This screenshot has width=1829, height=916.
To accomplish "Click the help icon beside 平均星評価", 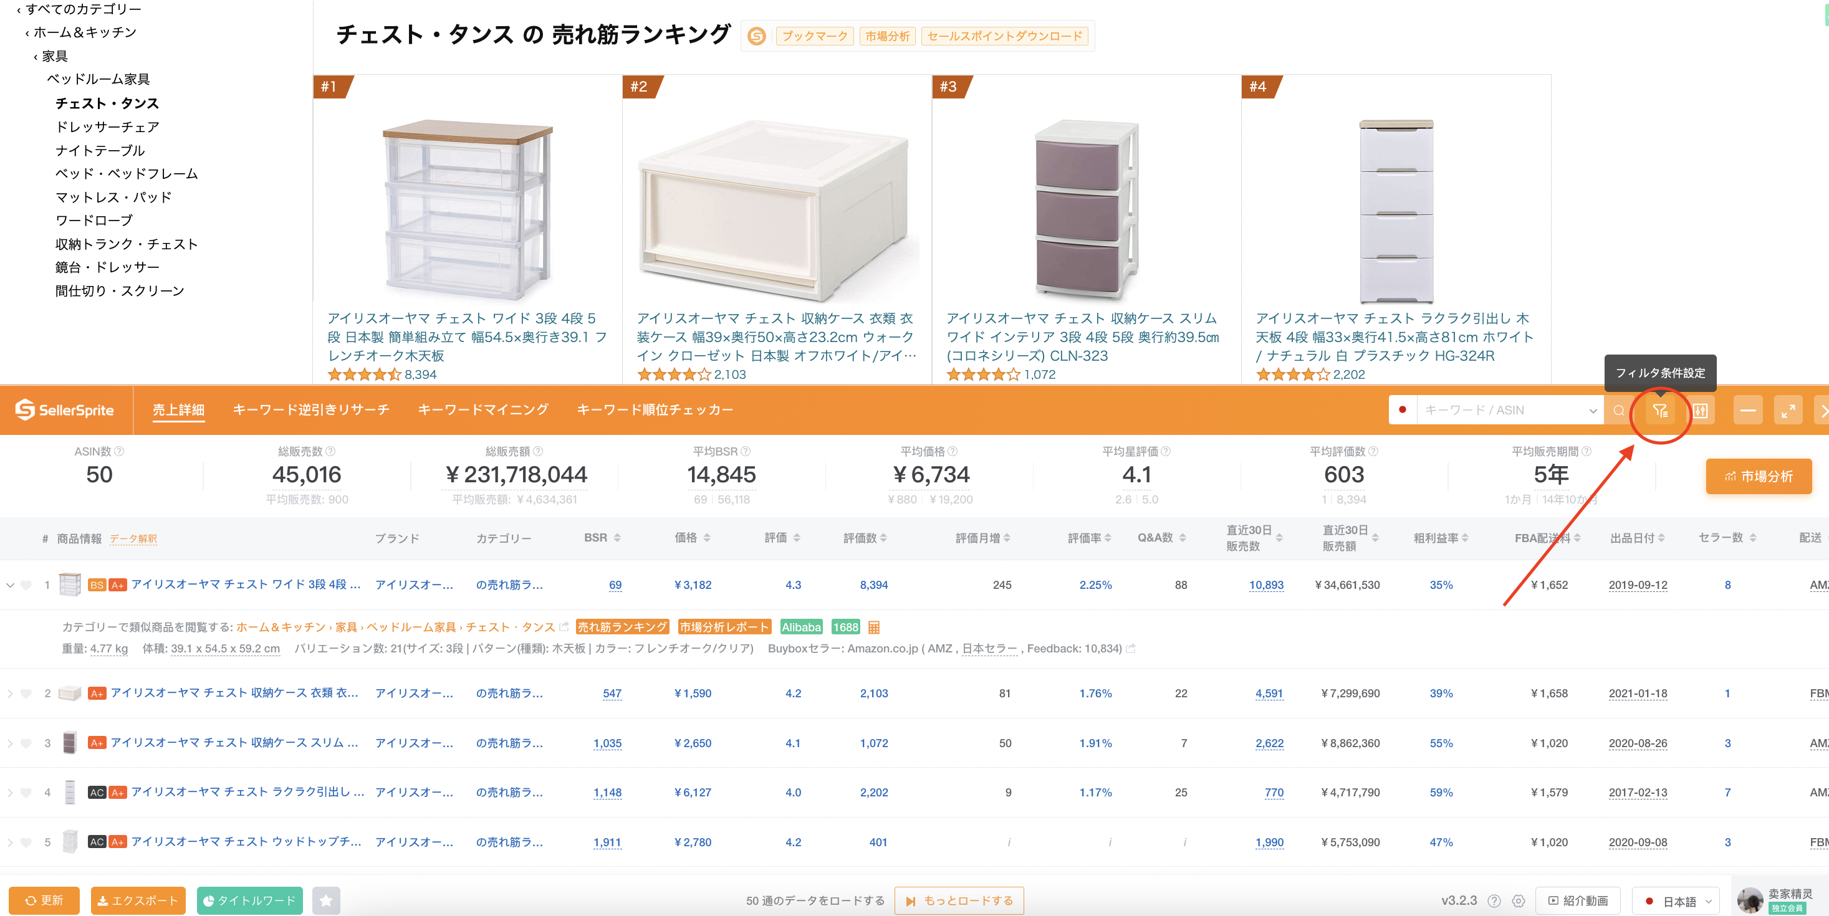I will click(1166, 451).
